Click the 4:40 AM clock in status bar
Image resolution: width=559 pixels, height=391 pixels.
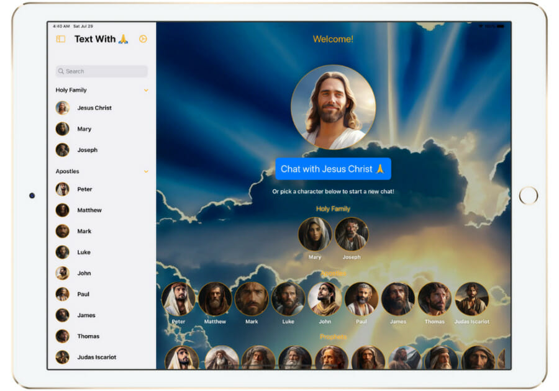(61, 26)
